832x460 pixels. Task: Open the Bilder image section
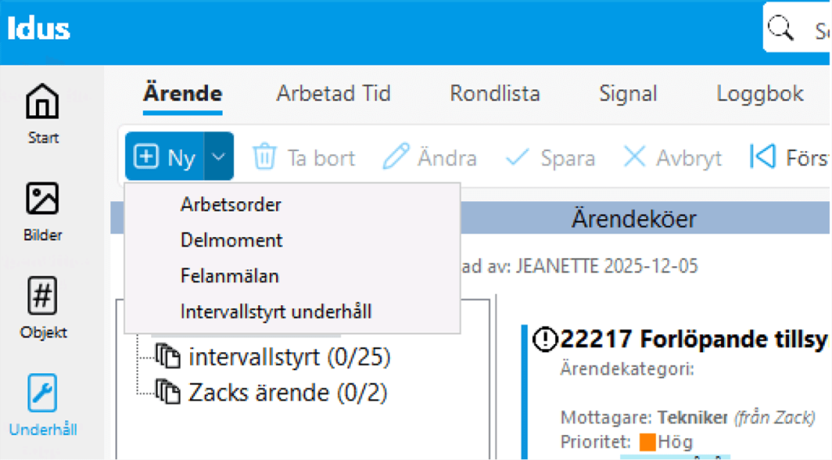click(x=43, y=200)
